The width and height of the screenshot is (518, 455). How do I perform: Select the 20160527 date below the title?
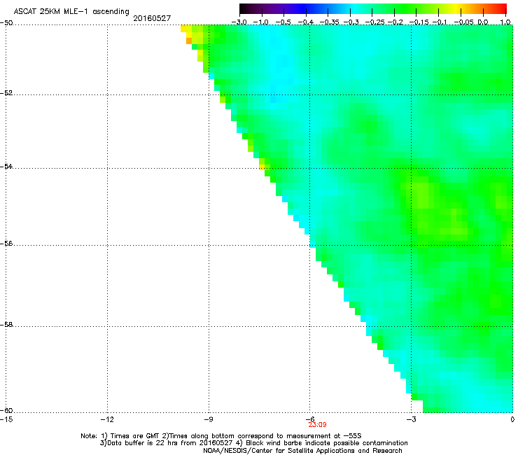[152, 18]
